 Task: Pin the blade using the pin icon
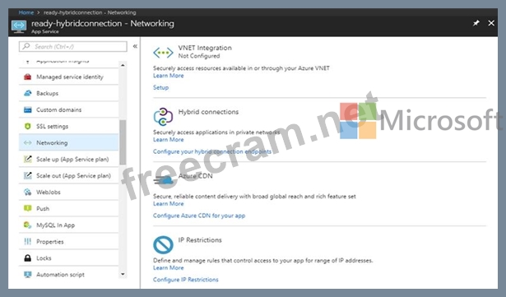pyautogui.click(x=476, y=23)
